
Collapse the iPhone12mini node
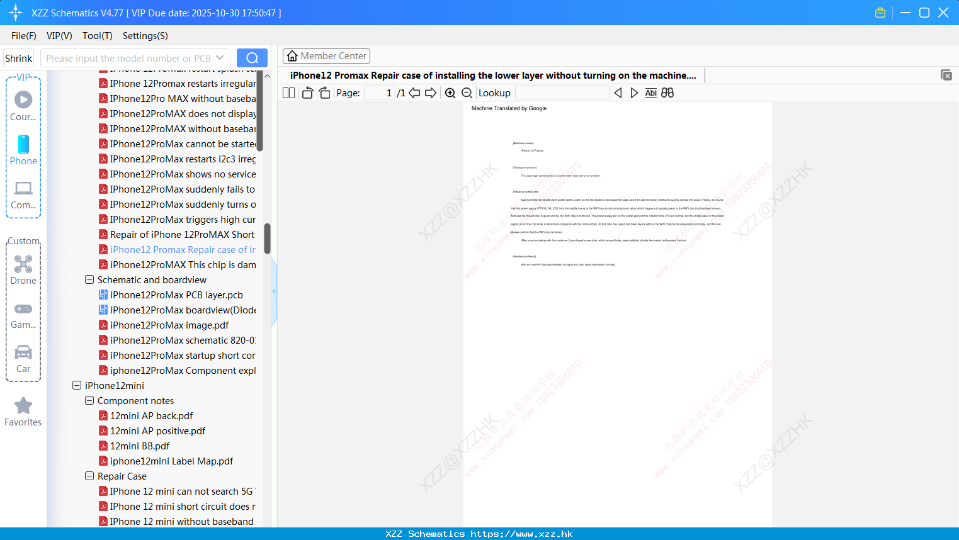77,385
